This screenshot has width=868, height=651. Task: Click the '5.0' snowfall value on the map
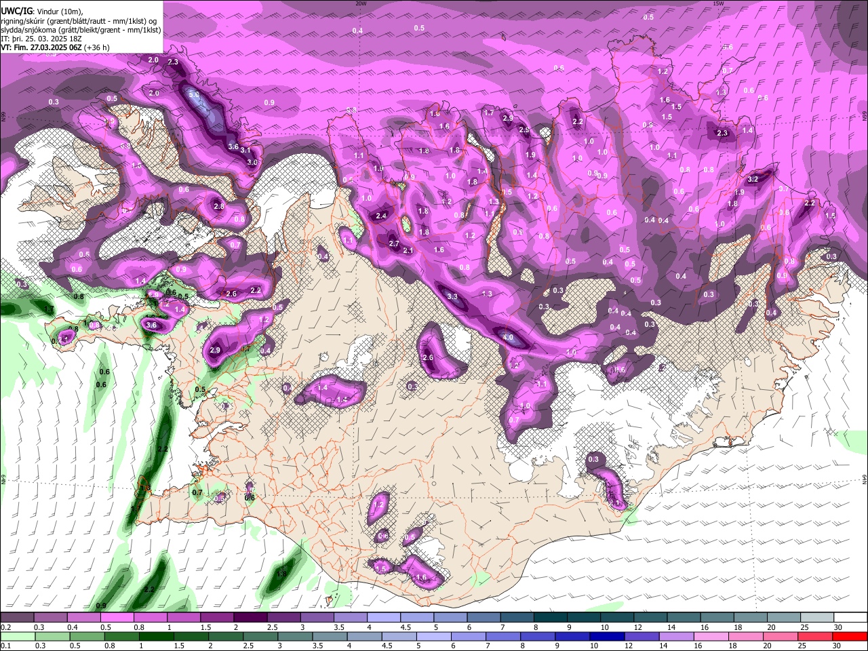tap(194, 94)
